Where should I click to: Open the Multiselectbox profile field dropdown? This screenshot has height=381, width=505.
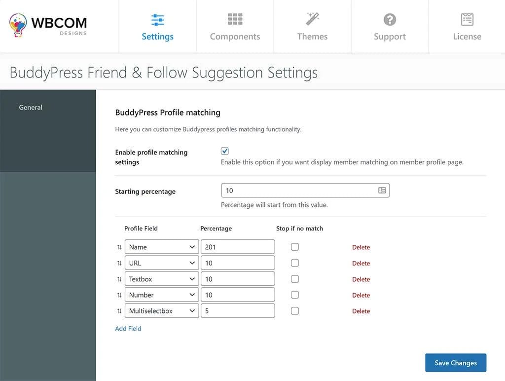click(x=162, y=311)
